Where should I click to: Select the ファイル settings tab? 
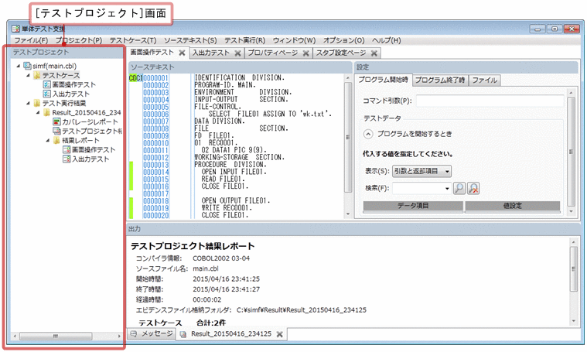[x=484, y=80]
